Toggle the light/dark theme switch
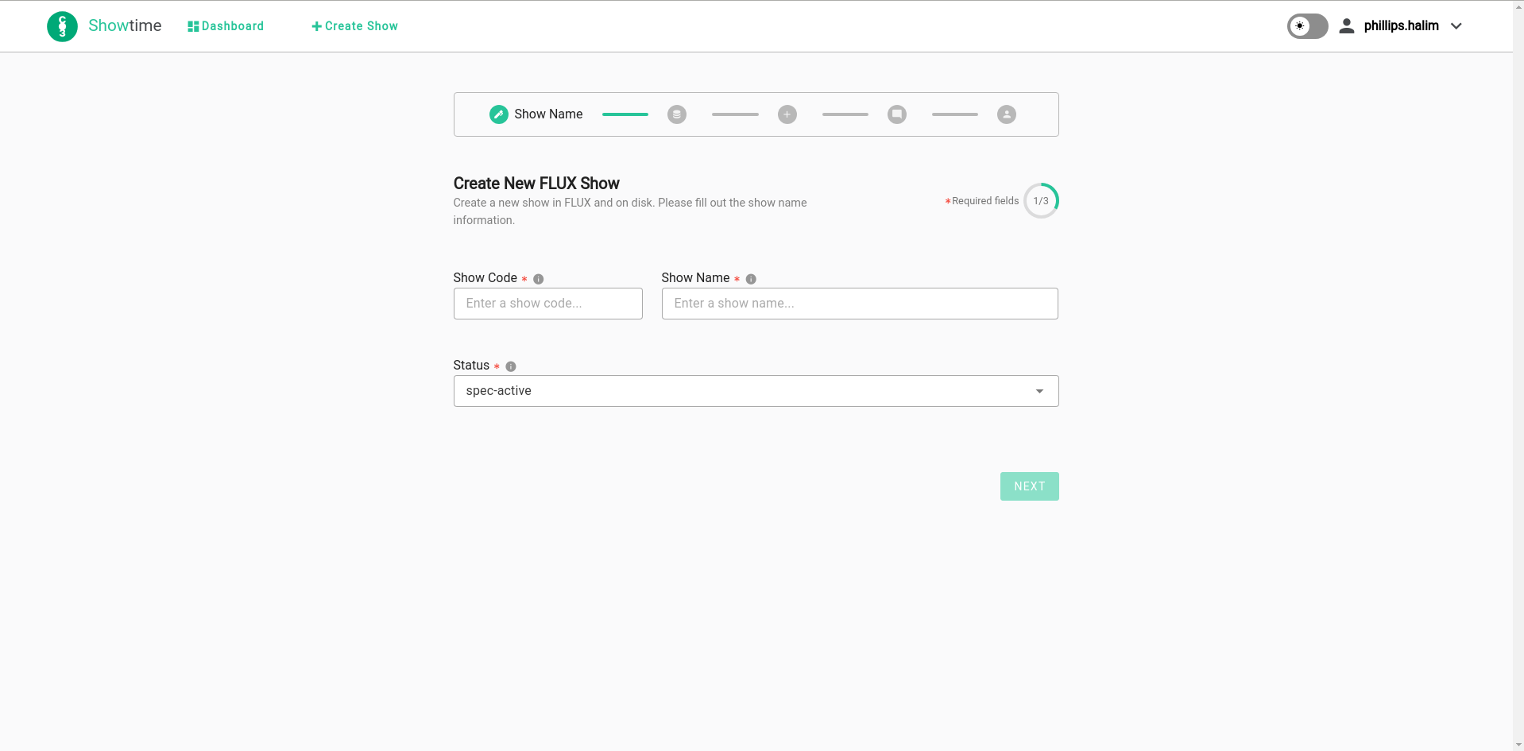 pos(1307,26)
